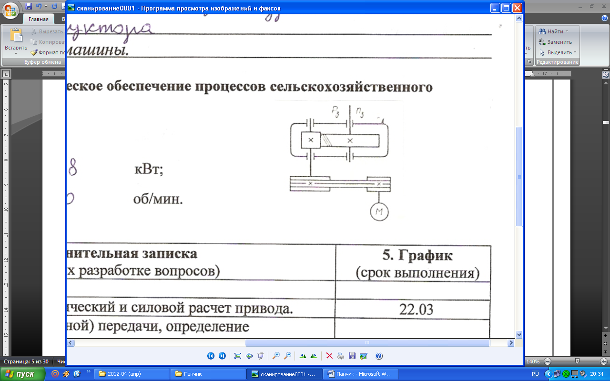The height and width of the screenshot is (381, 610).
Task: Open Вставить dropdown arrow
Action: click(16, 53)
